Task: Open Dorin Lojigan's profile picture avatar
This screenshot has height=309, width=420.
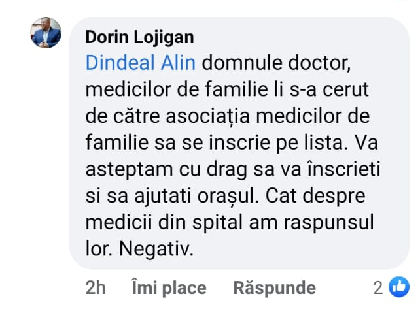Action: pyautogui.click(x=46, y=33)
